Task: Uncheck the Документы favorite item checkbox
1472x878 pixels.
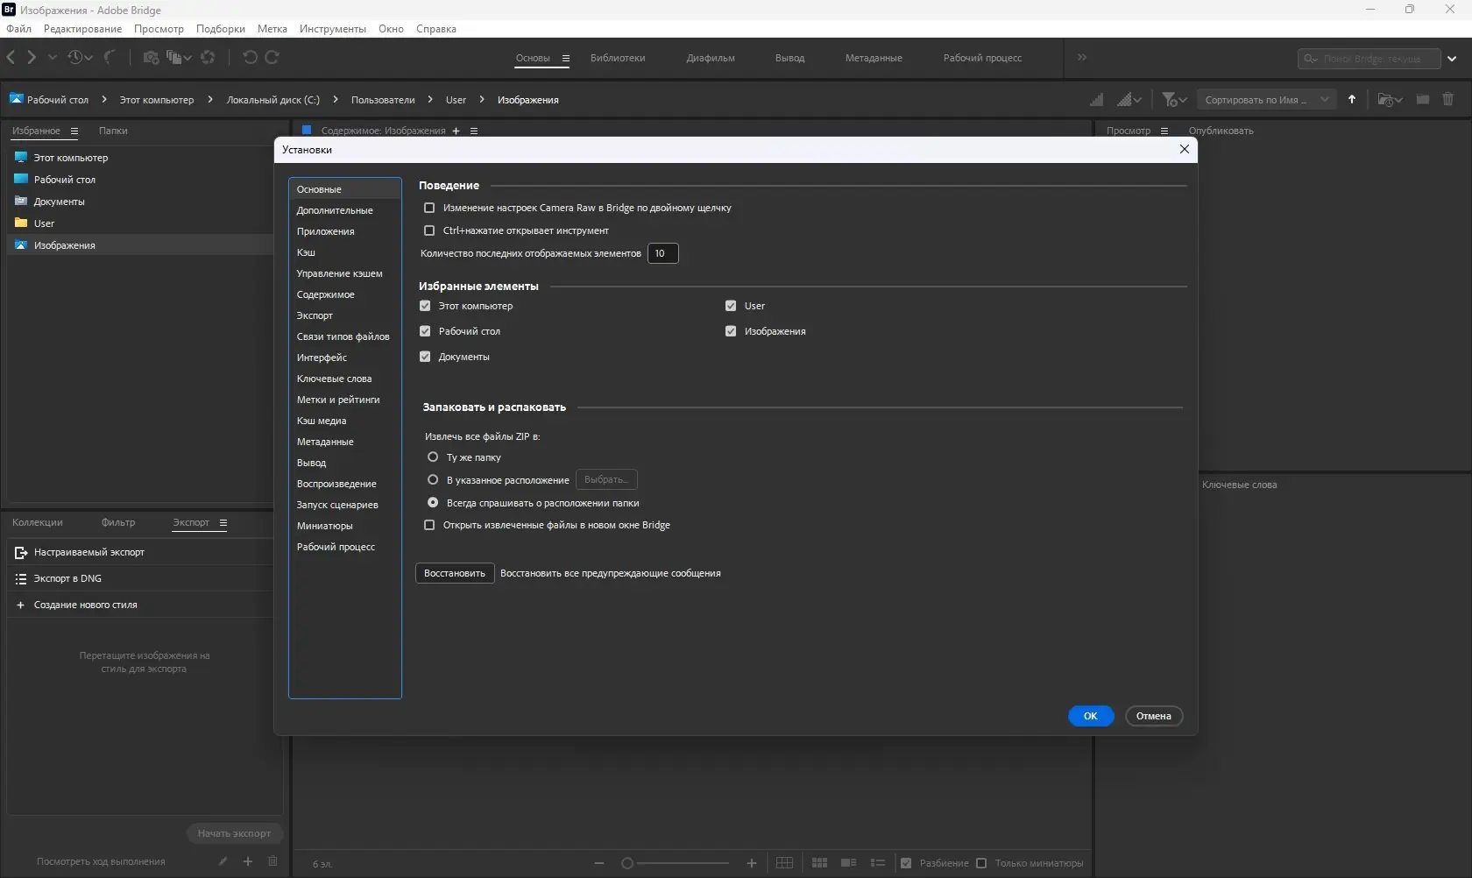Action: point(425,358)
